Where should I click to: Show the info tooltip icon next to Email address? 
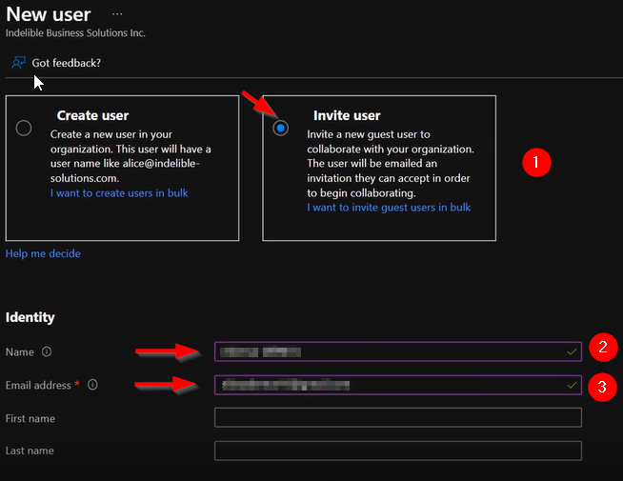92,385
